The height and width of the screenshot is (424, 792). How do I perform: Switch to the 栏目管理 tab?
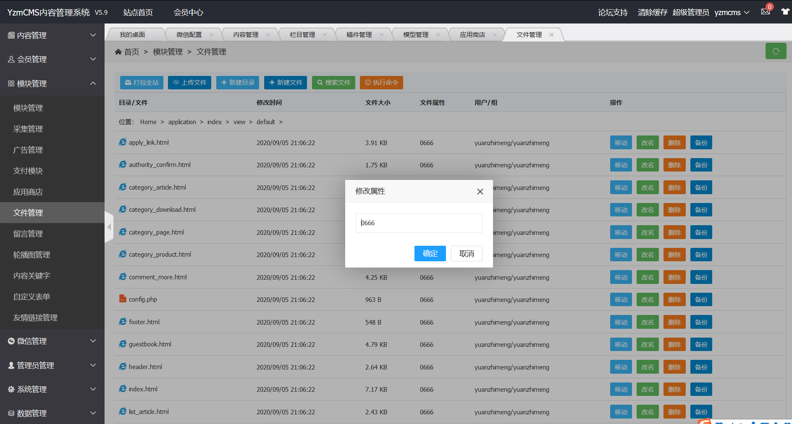(302, 35)
